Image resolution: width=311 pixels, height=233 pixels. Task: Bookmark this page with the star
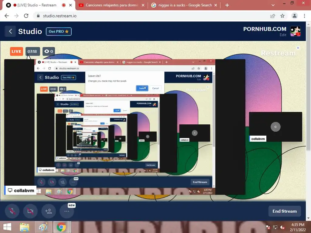click(x=282, y=16)
